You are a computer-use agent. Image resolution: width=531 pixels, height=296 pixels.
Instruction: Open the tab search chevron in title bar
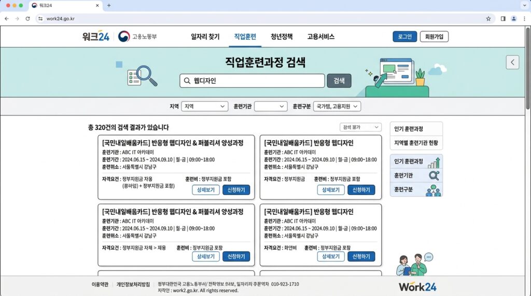[x=524, y=5]
